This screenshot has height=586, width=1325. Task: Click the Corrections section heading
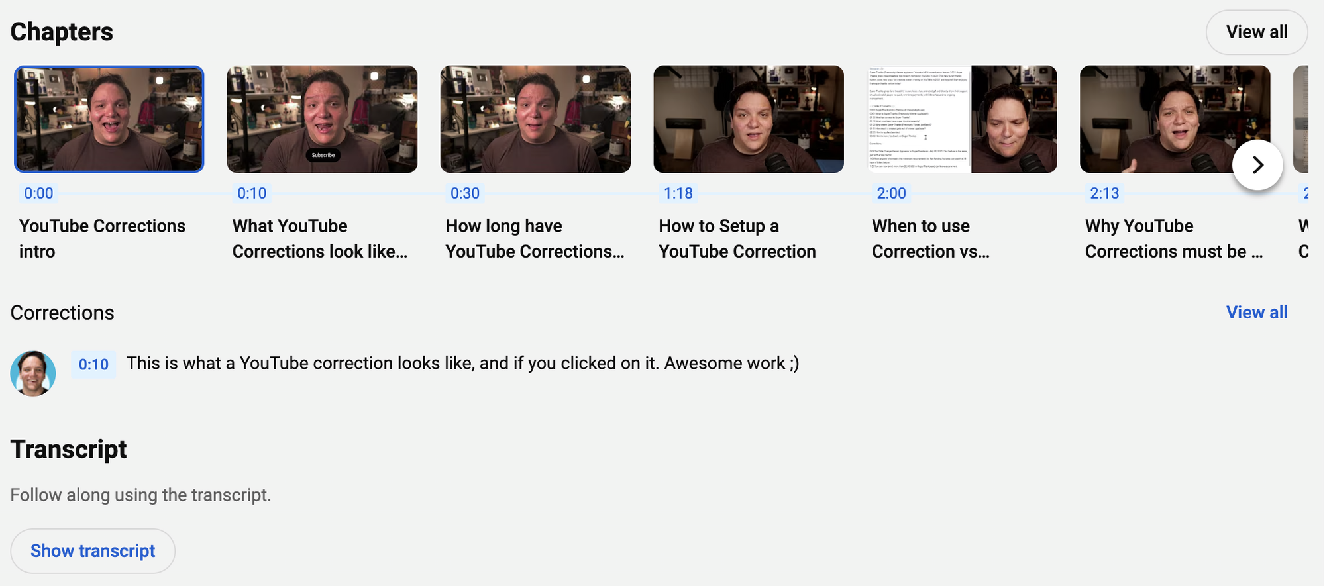click(x=62, y=313)
